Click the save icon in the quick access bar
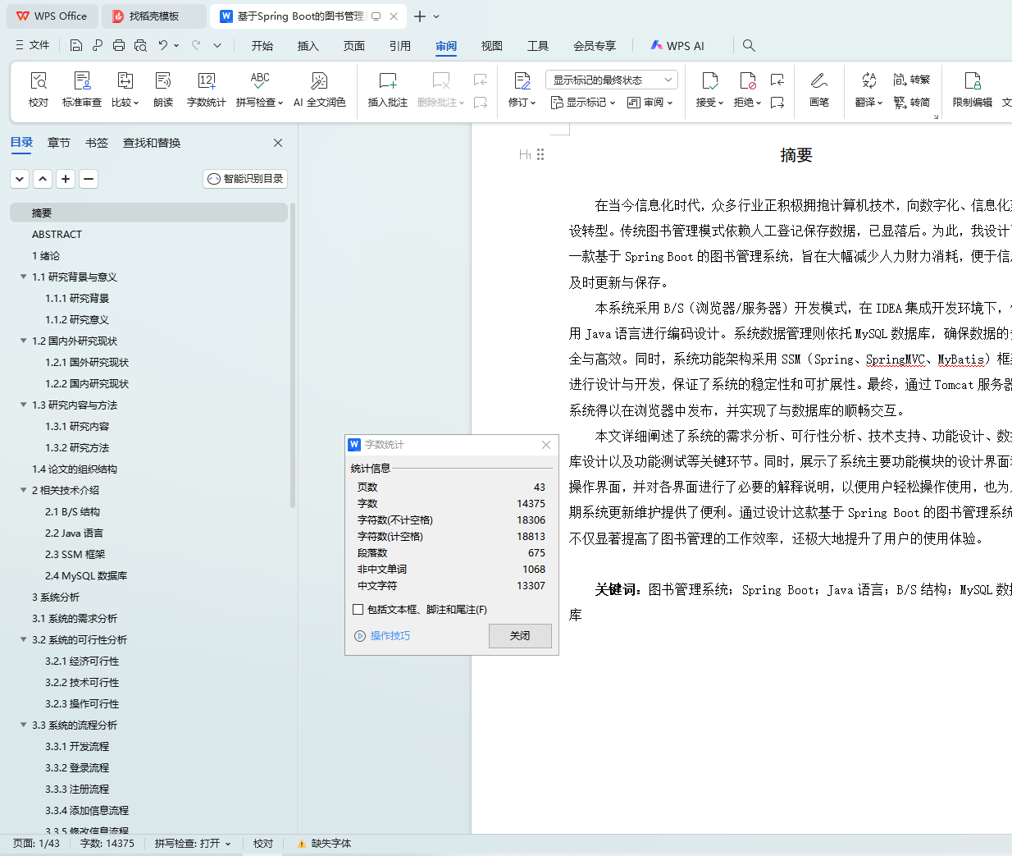Viewport: 1012px width, 856px height. (76, 45)
